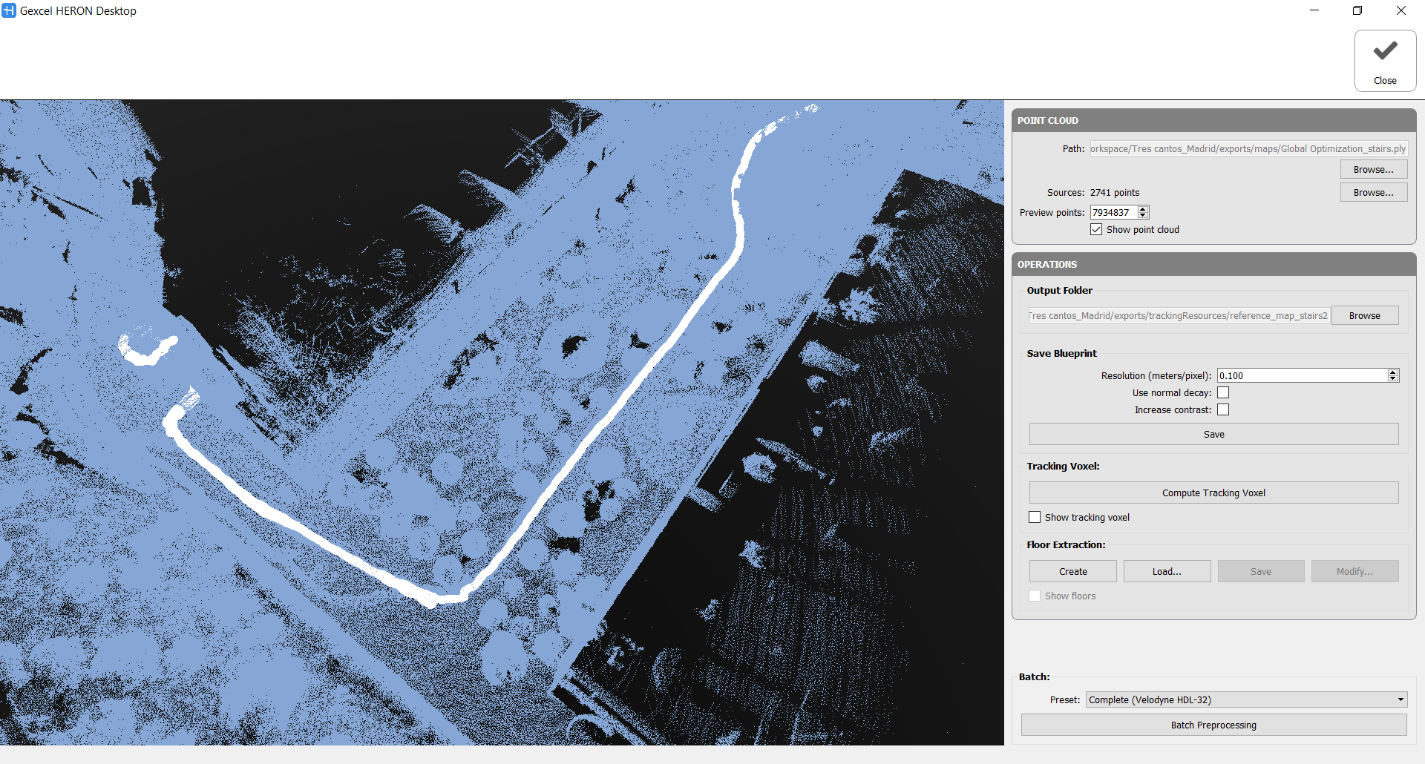1425x764 pixels.
Task: Browse for the Sources file
Action: tap(1373, 192)
